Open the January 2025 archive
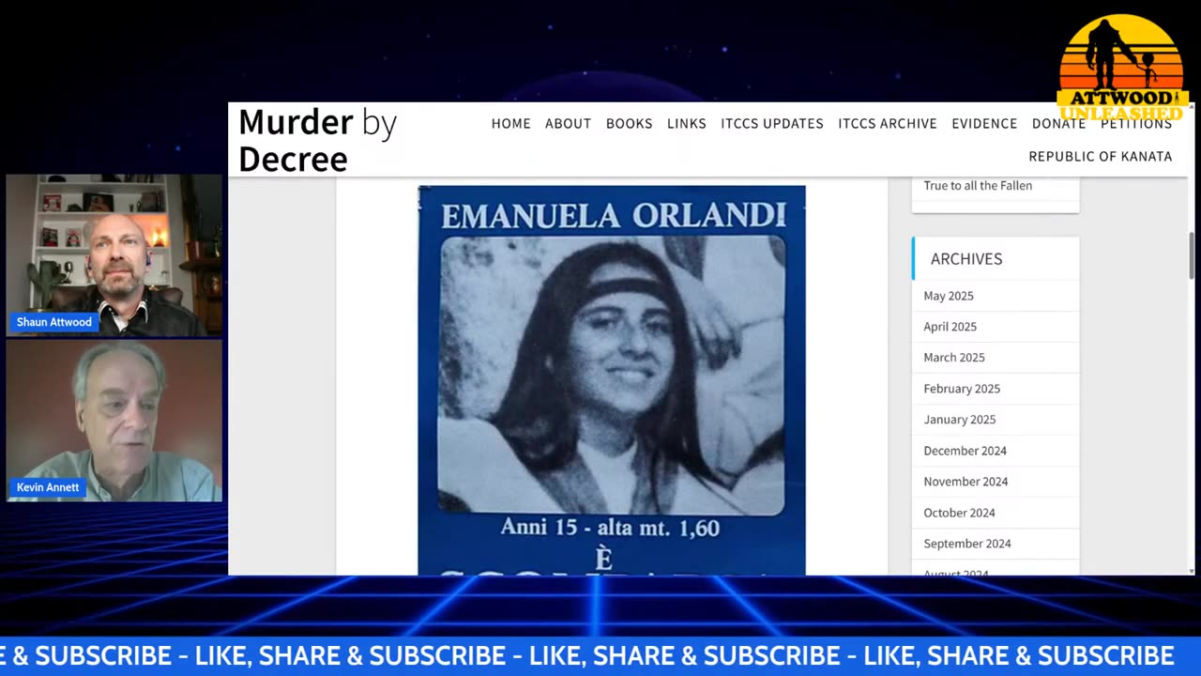This screenshot has height=676, width=1201. (x=959, y=420)
